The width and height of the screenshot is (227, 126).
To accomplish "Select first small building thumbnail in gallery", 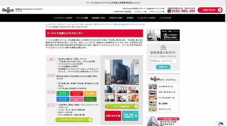I will [x=110, y=89].
